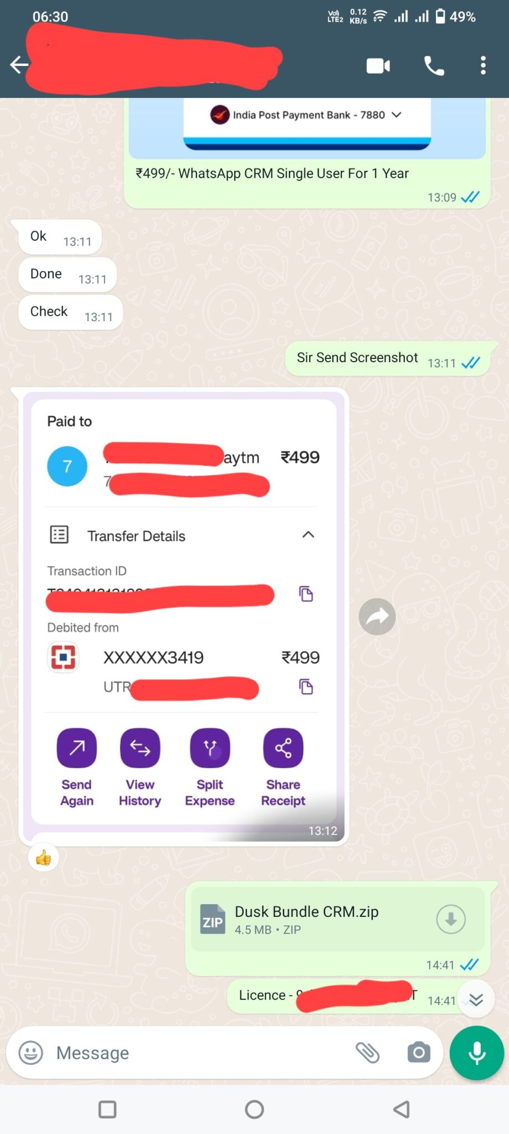This screenshot has width=509, height=1134.
Task: Open the three-dot more options menu
Action: (x=483, y=65)
